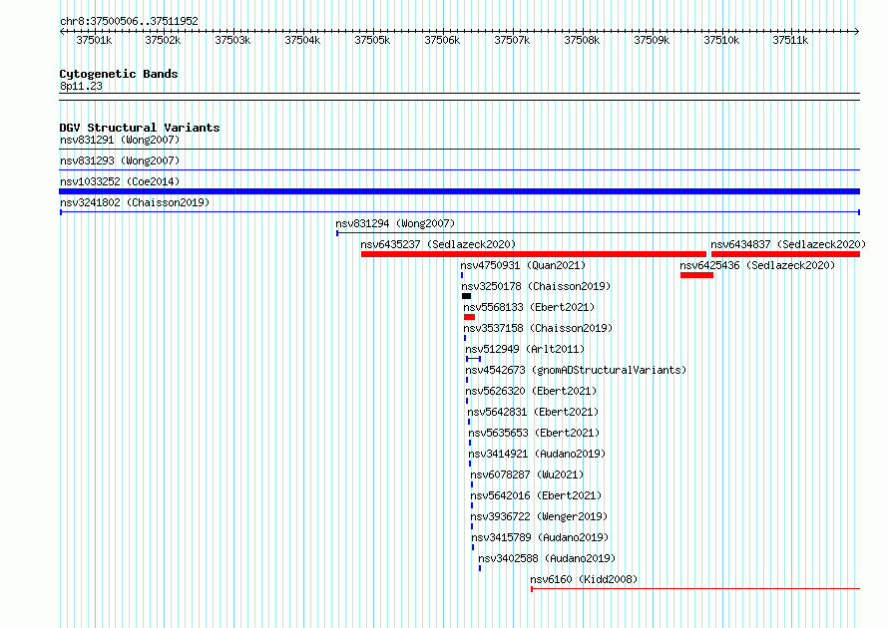
Task: Click nsv4542673 (gnomADStructuralVariants) label
Action: point(576,370)
